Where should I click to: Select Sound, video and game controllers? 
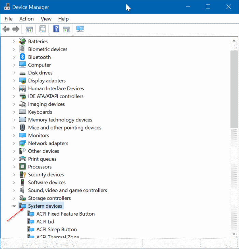click(67, 190)
